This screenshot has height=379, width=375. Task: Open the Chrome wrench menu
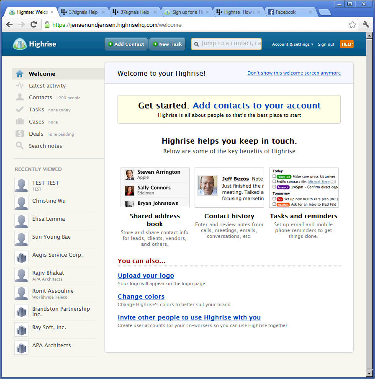366,25
